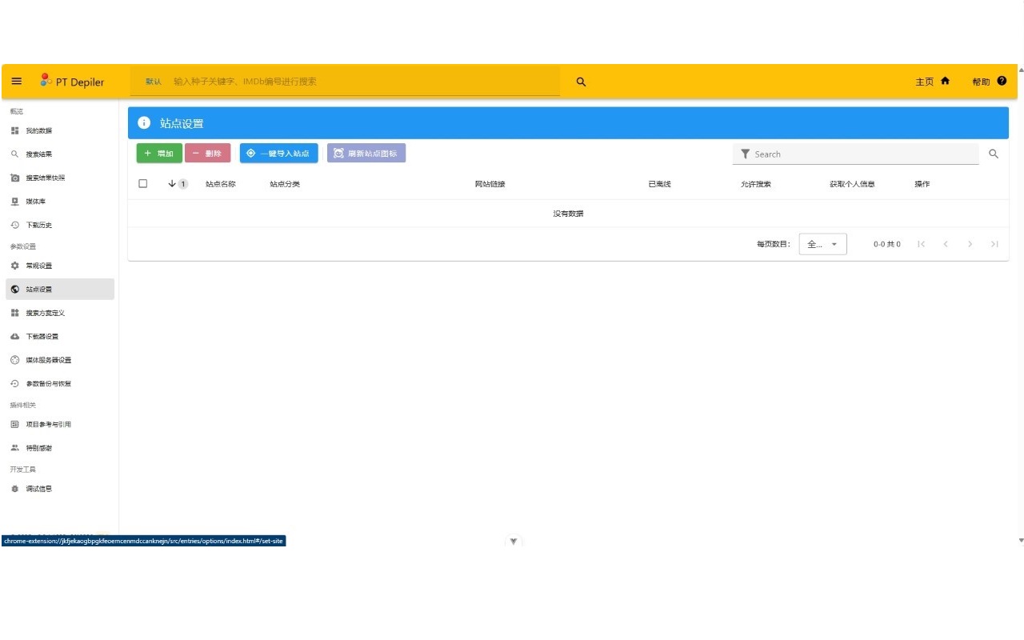Focus the site table Search filter field
1024x640 pixels.
click(x=855, y=154)
